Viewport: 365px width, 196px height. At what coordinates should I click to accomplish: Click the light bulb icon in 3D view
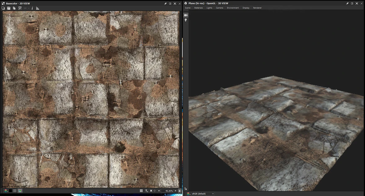click(186, 20)
